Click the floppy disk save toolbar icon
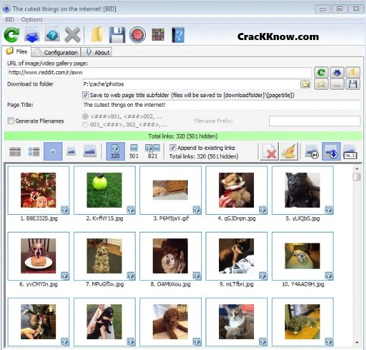The width and height of the screenshot is (366, 350). pos(117,35)
